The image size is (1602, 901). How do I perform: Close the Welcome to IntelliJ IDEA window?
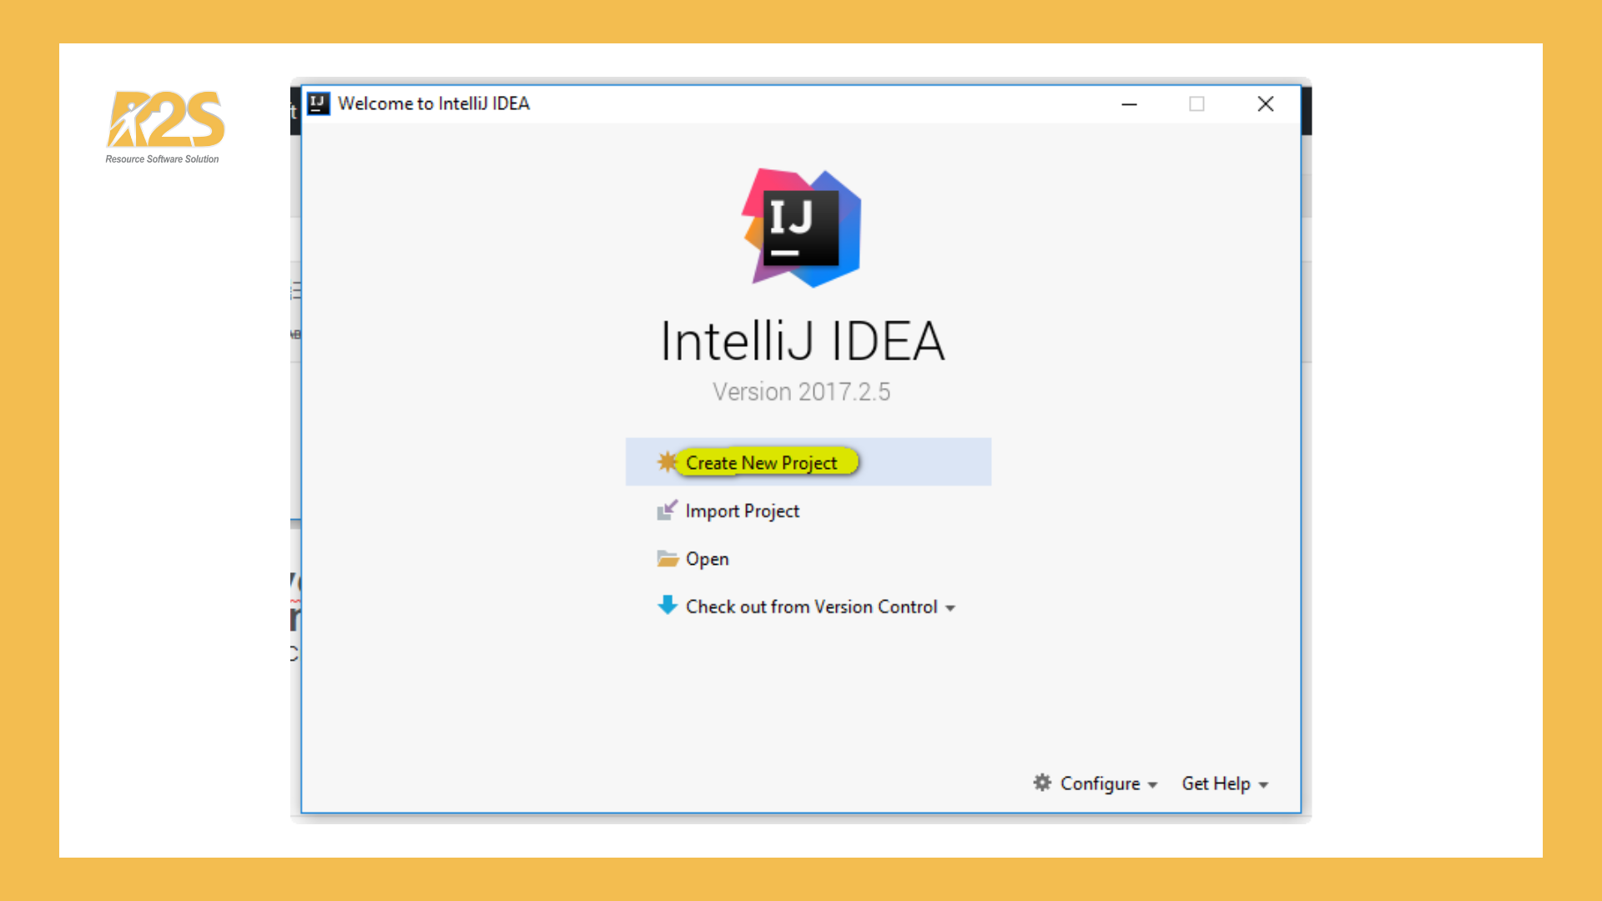point(1265,104)
